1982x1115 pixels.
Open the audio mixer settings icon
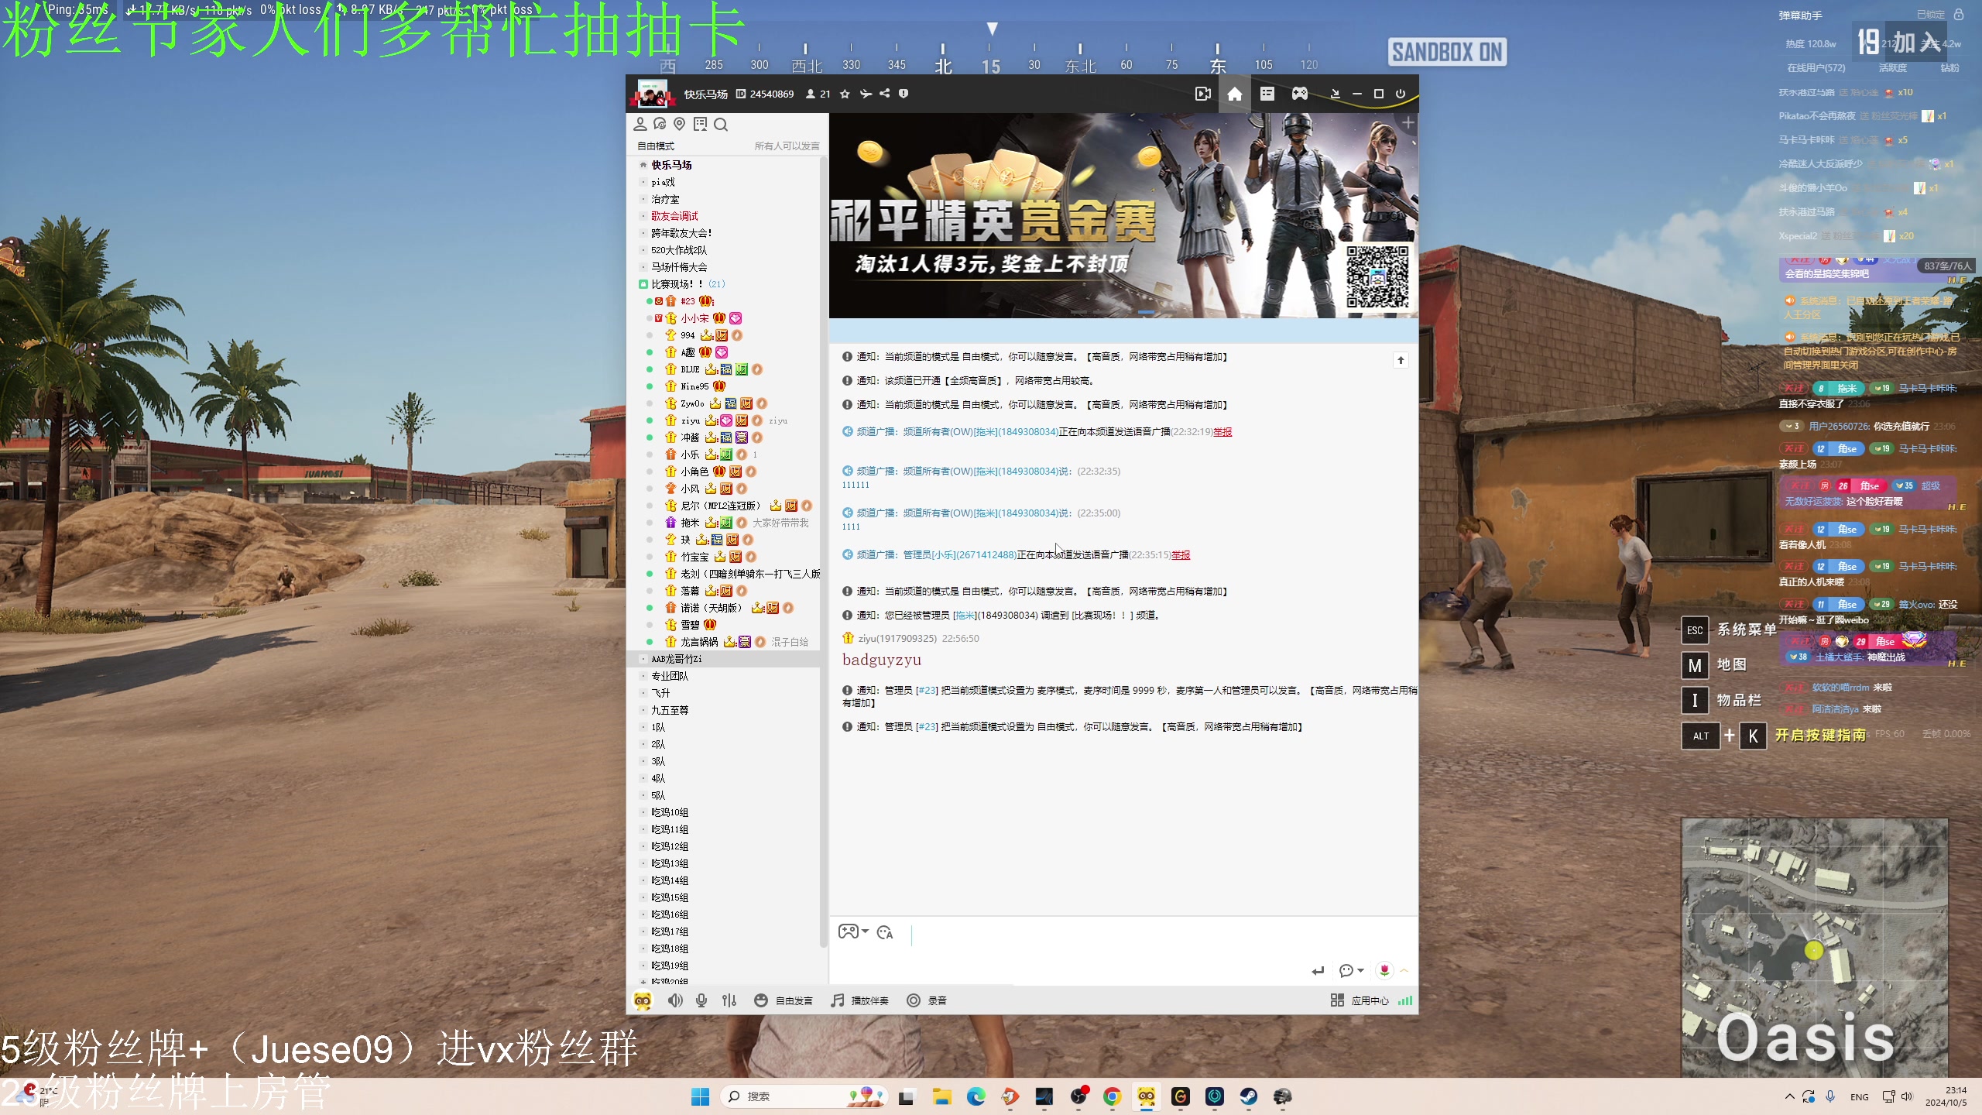tap(729, 1000)
